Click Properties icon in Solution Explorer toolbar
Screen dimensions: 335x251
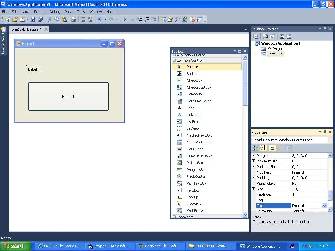tap(256, 37)
